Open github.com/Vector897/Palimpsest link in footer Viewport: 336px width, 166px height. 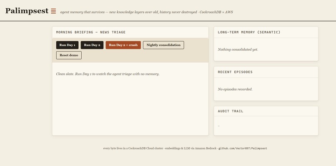[x=243, y=148]
